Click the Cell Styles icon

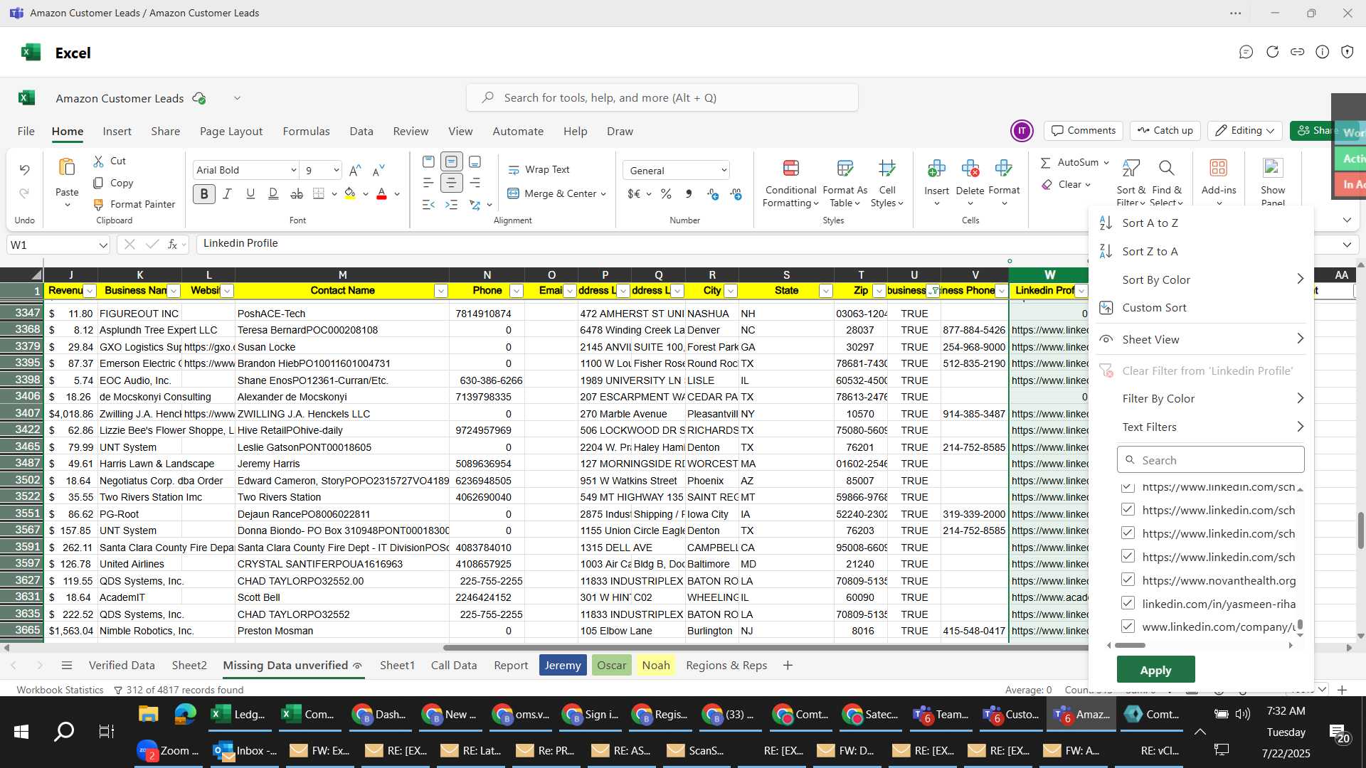click(887, 169)
